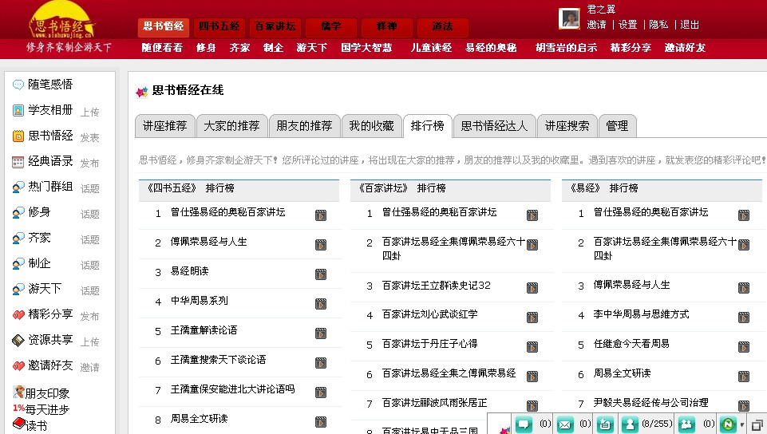
Task: Select the 百家讲坛 top navigation button
Action: pyautogui.click(x=275, y=26)
